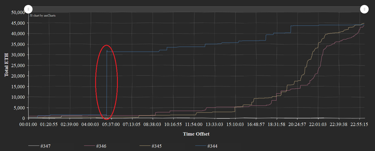Click the right scrollbar grip handle
The height and width of the screenshot is (151, 375).
tap(364, 9)
